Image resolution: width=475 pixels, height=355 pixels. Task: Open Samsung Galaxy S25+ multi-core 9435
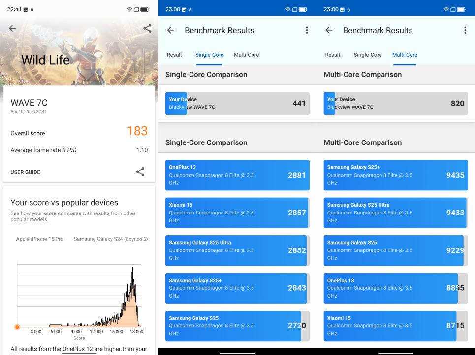396,175
